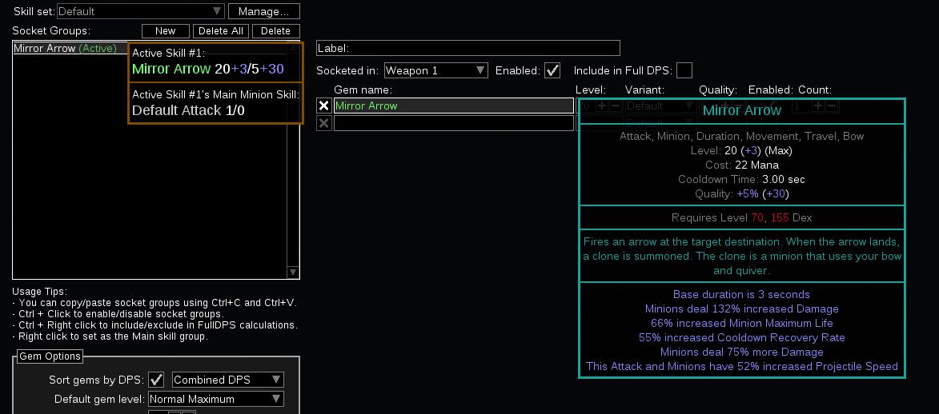Image resolution: width=939 pixels, height=414 pixels.
Task: Click the empty second gem name field
Action: tap(453, 123)
